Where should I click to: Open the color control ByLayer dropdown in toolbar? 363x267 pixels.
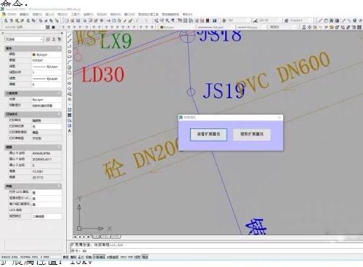tap(177, 28)
